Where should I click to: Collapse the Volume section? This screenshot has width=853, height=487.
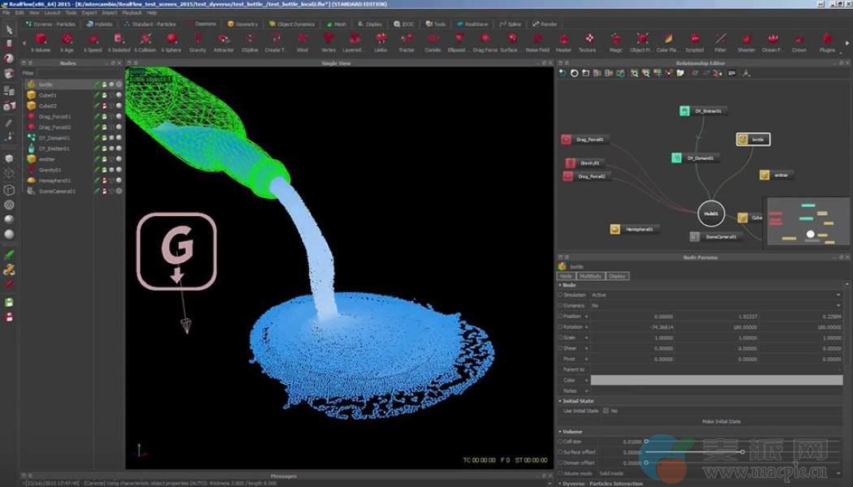point(560,432)
